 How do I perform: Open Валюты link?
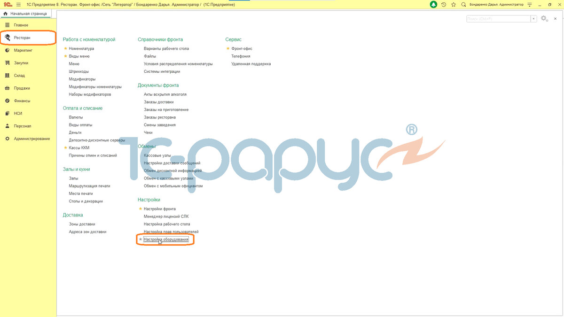coord(76,117)
